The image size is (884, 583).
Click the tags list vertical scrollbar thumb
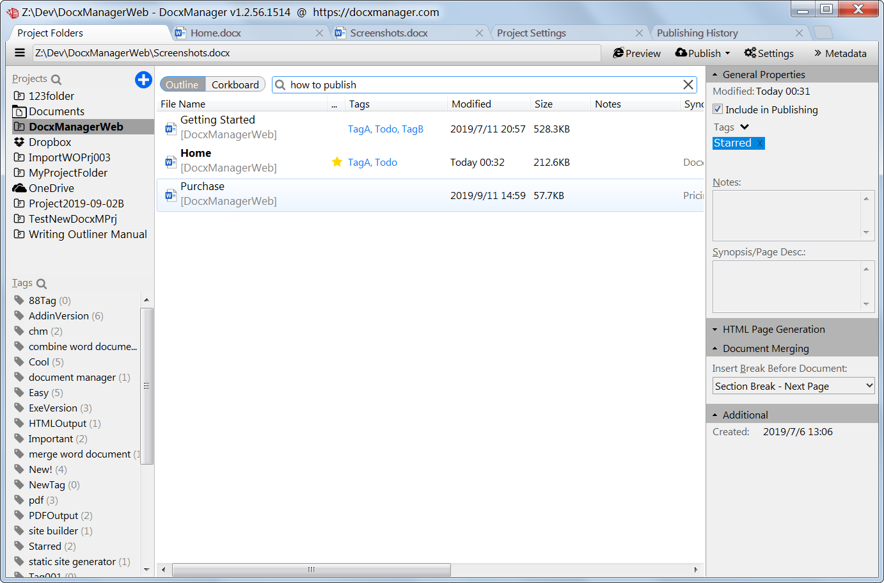[x=146, y=386]
